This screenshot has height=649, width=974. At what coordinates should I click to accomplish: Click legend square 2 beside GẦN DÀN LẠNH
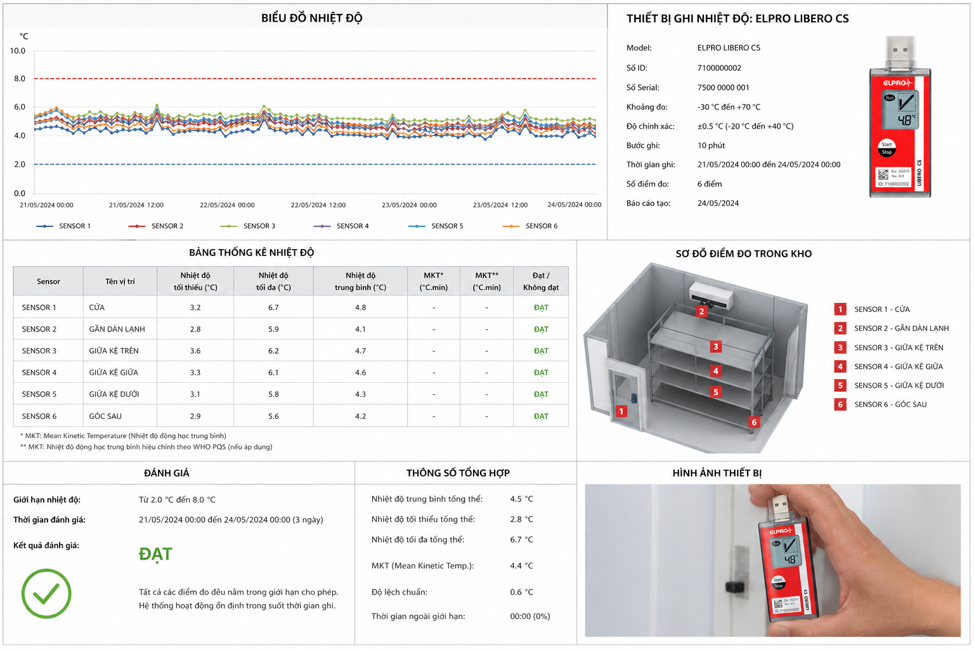[840, 328]
